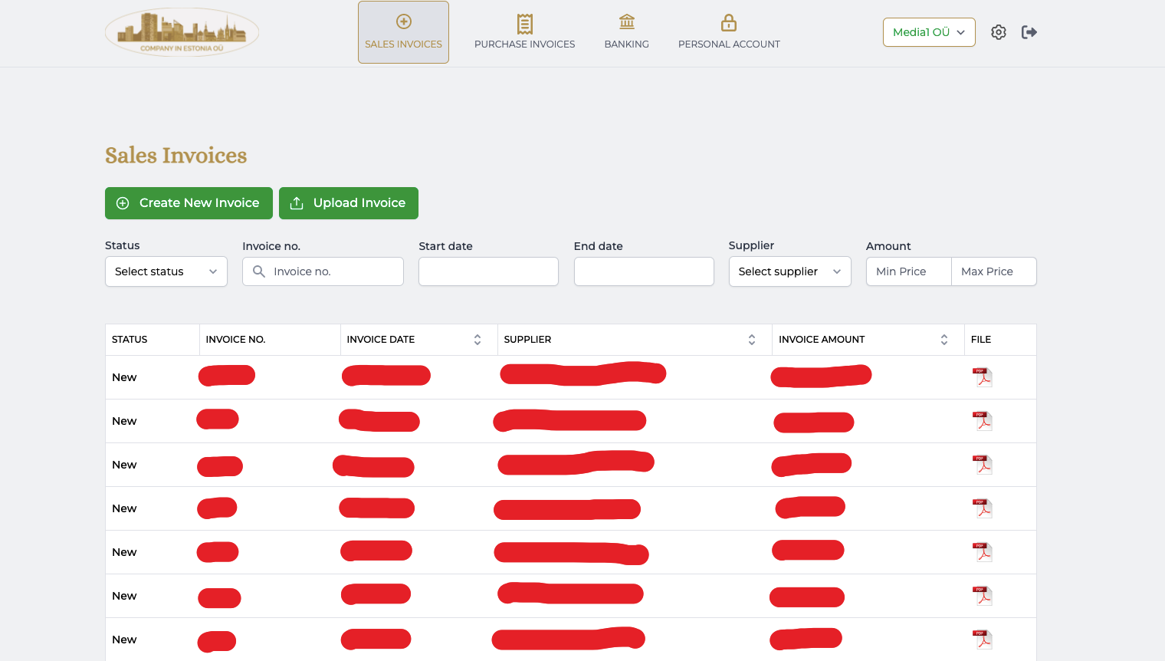Click the Banking bank icon
Image resolution: width=1165 pixels, height=661 pixels.
click(626, 22)
